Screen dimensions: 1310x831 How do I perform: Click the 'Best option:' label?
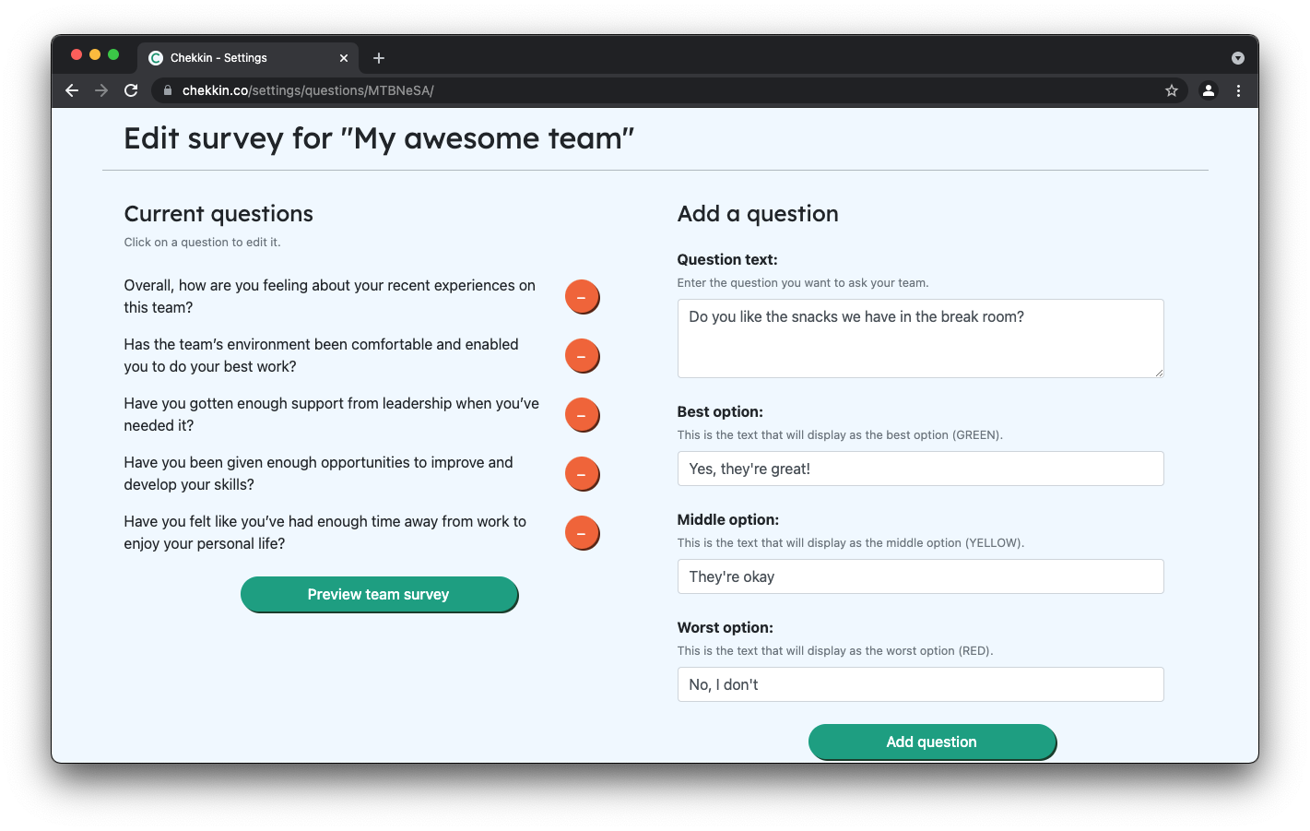point(720,412)
